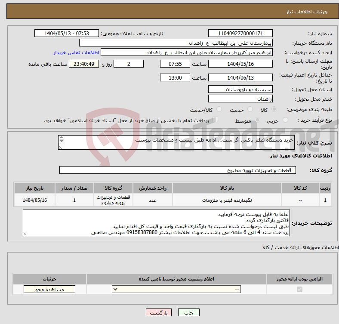This screenshot has width=339, height=324.
Task: Click the واحد شمارش column header
Action: [x=153, y=188]
